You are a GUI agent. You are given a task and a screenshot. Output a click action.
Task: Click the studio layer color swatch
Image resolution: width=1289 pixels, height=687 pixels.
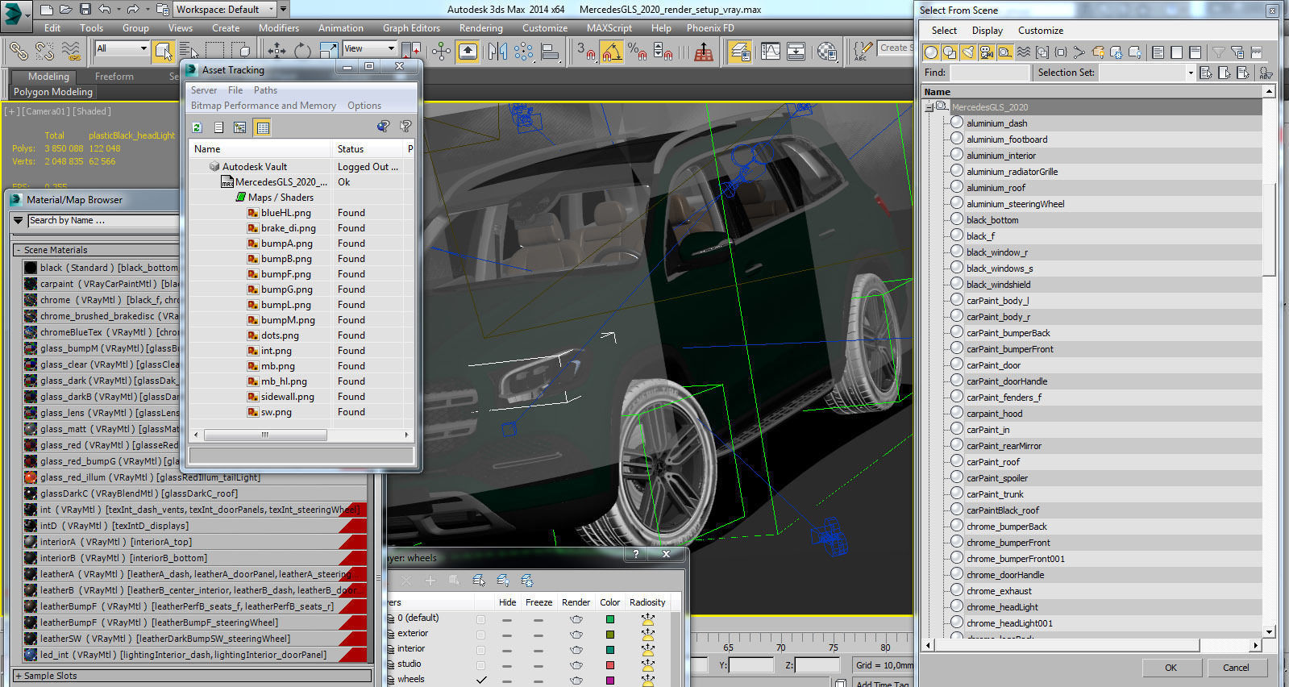(x=610, y=665)
